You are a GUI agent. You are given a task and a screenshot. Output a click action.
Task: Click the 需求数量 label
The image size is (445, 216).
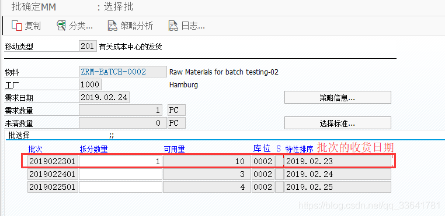tap(19, 111)
